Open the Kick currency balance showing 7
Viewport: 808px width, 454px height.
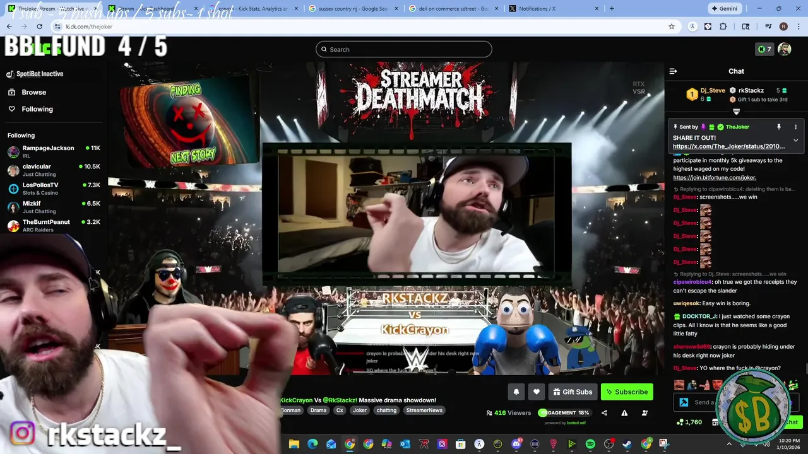point(764,49)
